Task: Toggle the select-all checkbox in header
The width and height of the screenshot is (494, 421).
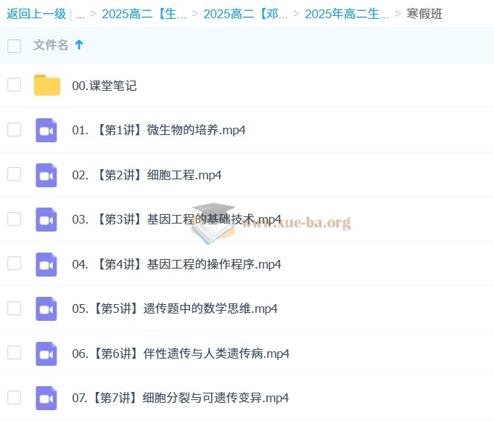Action: pyautogui.click(x=15, y=46)
